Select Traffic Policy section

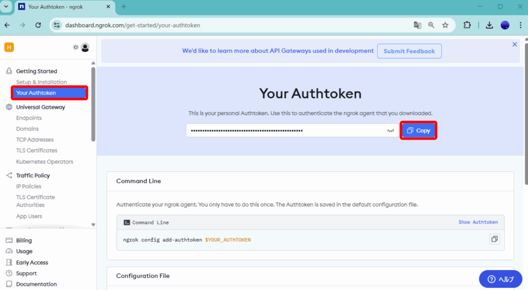33,176
